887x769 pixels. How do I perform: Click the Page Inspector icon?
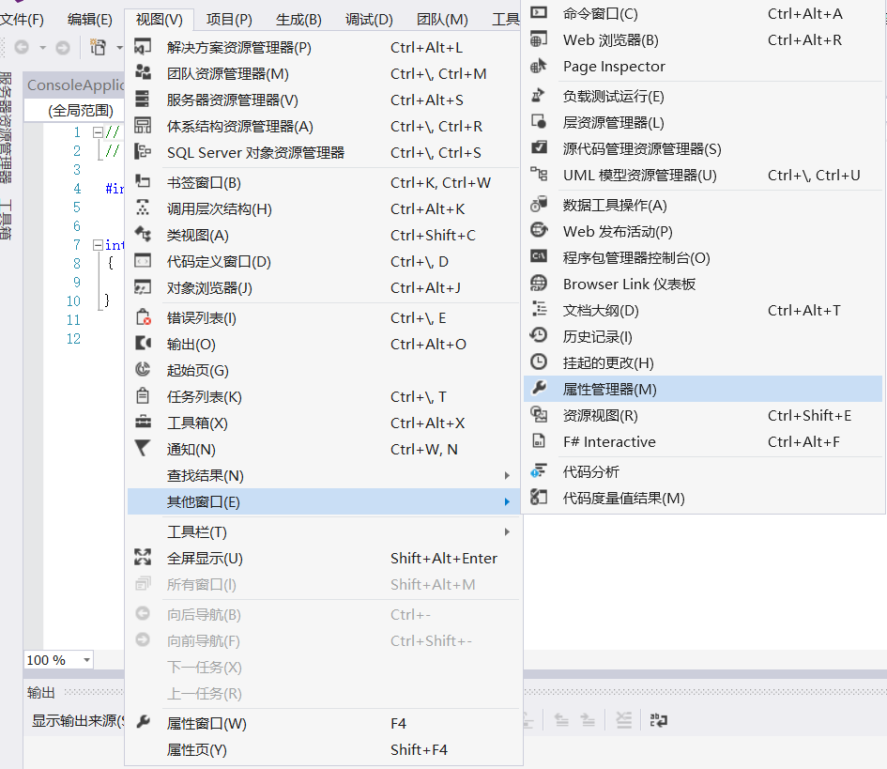tap(539, 66)
